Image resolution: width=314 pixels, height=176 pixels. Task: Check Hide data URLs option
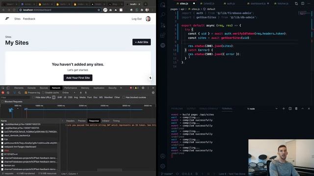pyautogui.click(x=33, y=97)
